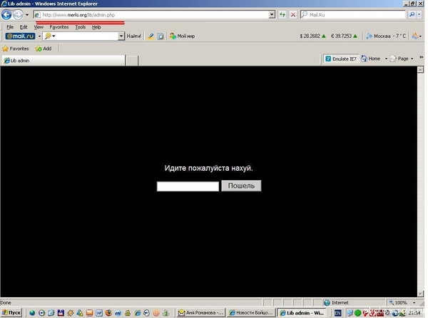Open the Page menu dropdown
428x318 pixels.
coord(402,59)
